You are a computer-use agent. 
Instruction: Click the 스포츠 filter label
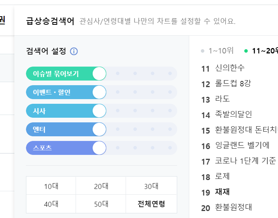pyautogui.click(x=42, y=148)
